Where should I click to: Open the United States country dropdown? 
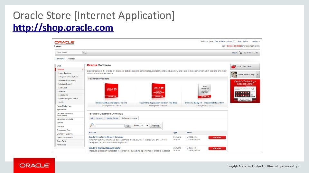(243, 41)
